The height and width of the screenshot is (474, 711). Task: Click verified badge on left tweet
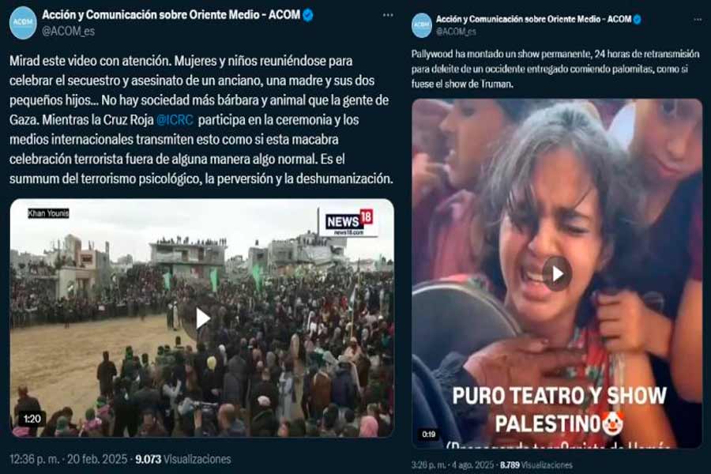(308, 16)
